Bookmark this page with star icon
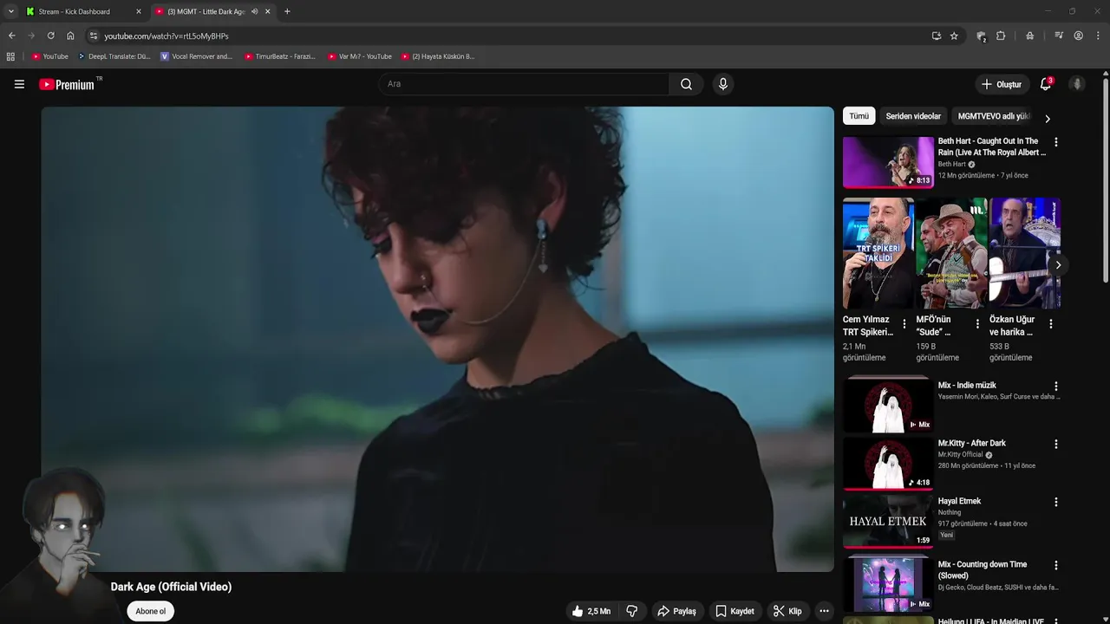Screen dimensions: 1110x624 954,36
